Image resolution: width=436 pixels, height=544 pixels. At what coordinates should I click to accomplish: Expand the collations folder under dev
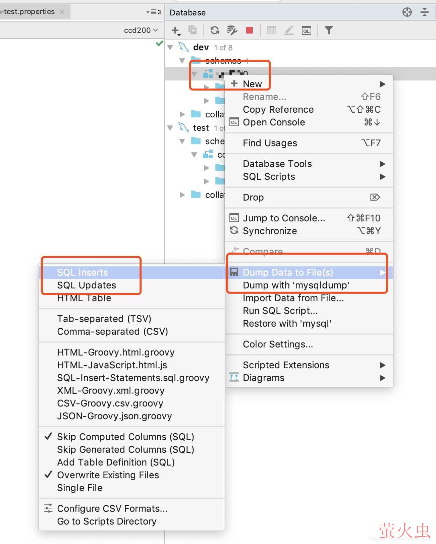182,114
